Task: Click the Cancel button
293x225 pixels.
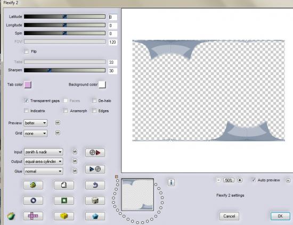Action: (229, 216)
